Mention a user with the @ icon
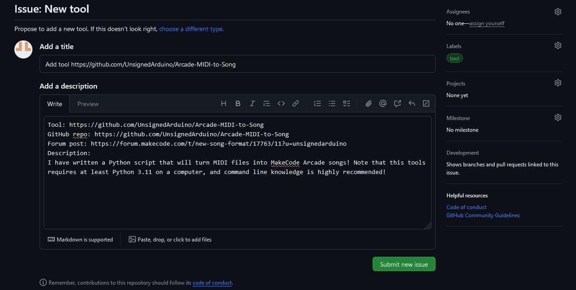 [x=383, y=103]
